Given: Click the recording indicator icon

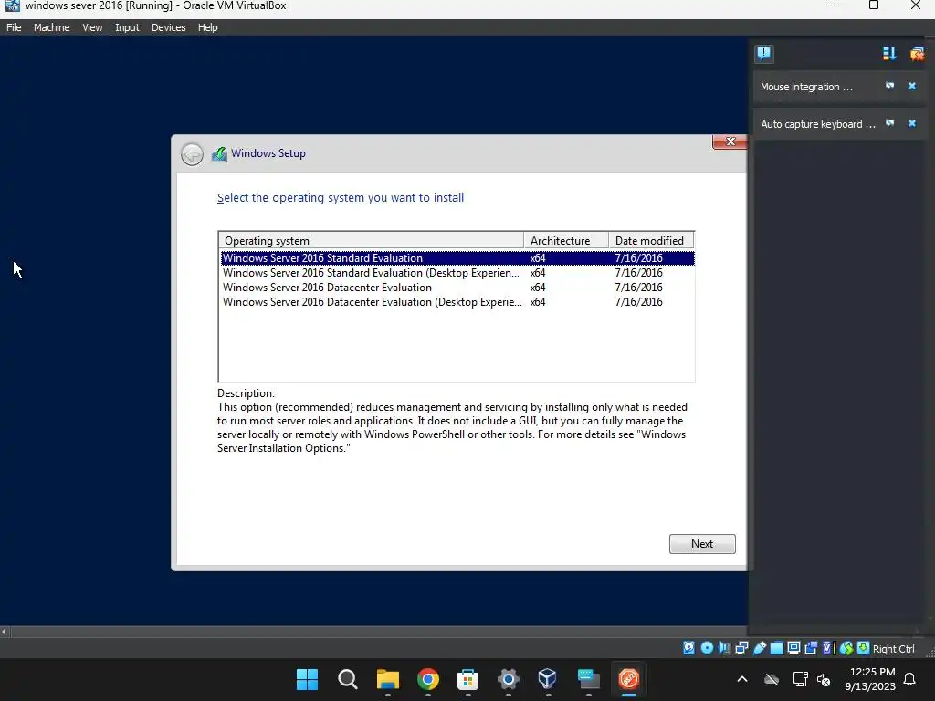Looking at the screenshot, I should [x=811, y=648].
